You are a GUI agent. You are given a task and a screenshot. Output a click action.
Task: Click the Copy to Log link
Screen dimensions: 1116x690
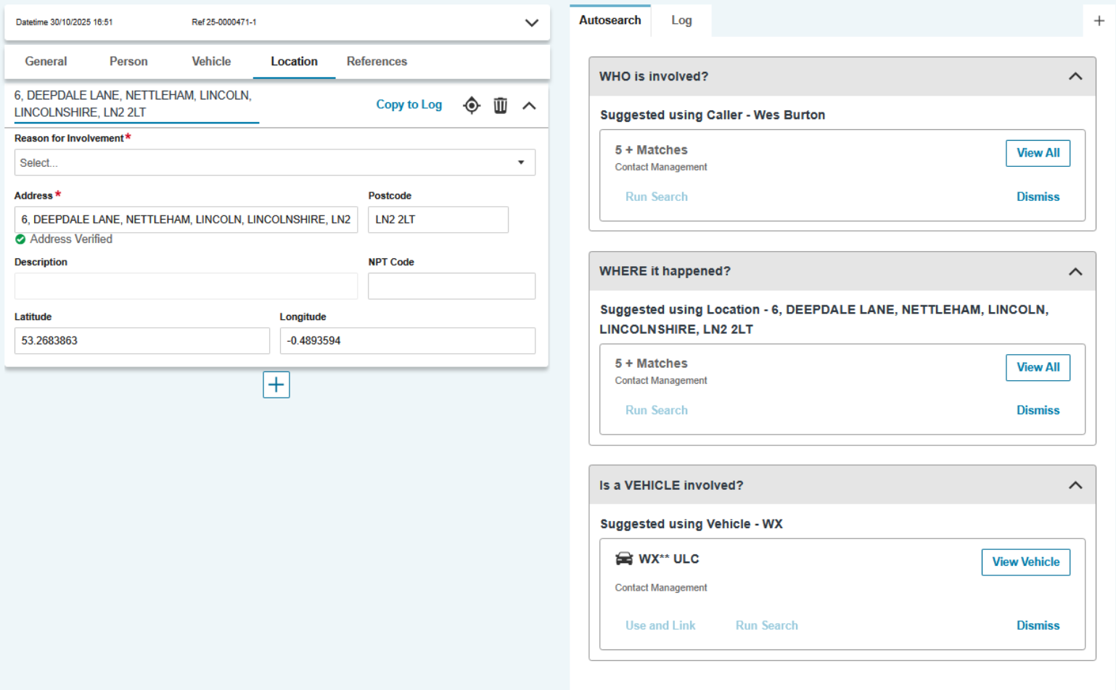409,104
